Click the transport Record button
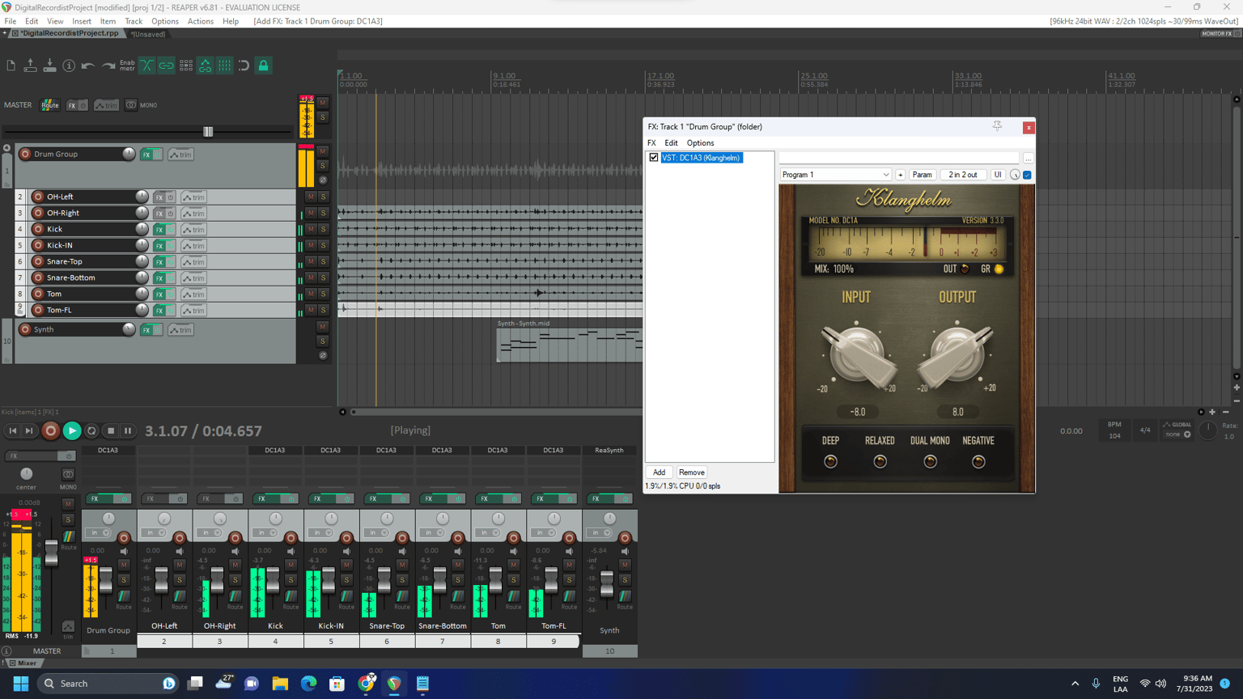This screenshot has height=699, width=1243. click(x=50, y=431)
